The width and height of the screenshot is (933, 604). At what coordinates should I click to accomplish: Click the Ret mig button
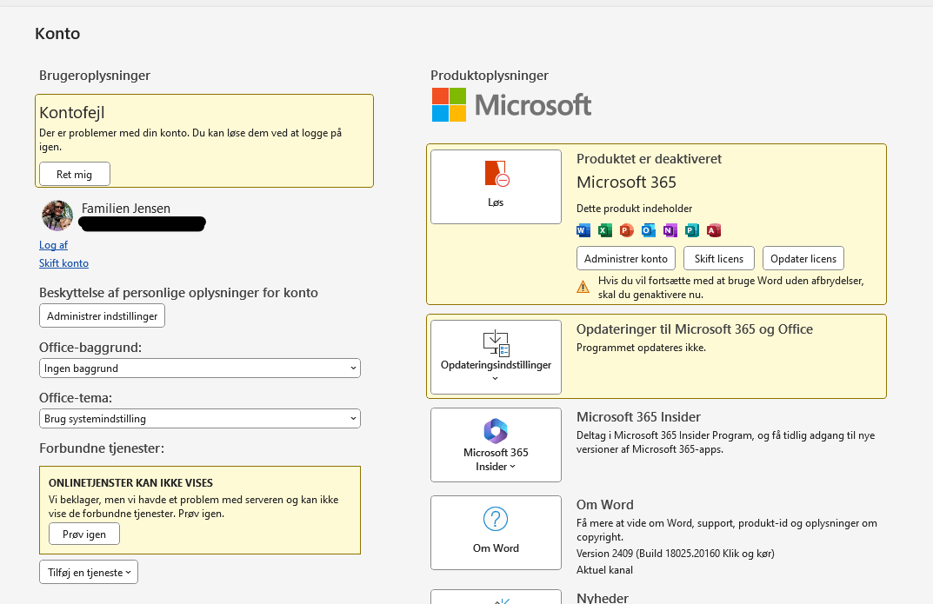(75, 174)
